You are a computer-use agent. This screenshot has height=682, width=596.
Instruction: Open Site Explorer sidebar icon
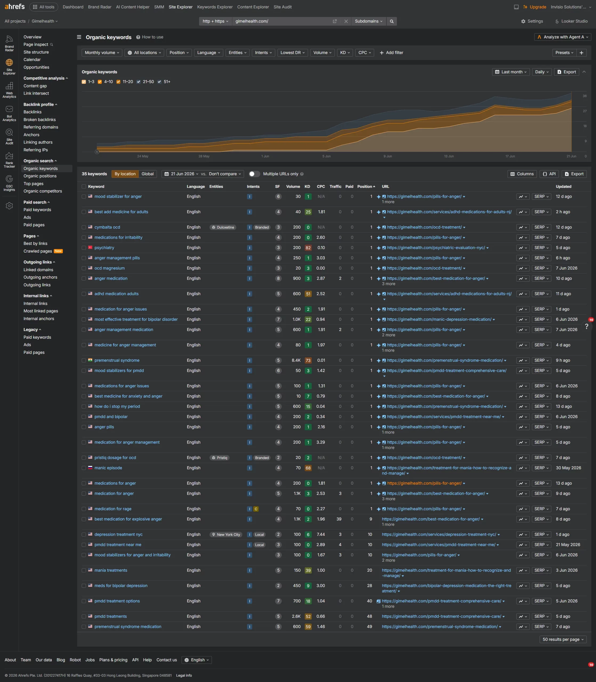9,67
